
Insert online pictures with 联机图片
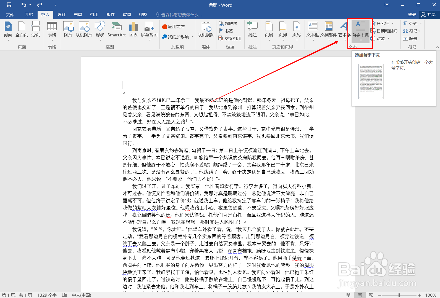[x=84, y=29]
